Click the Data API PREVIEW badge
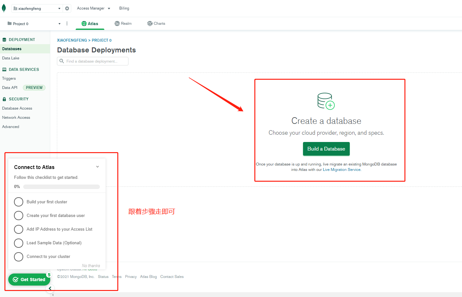 [34, 88]
